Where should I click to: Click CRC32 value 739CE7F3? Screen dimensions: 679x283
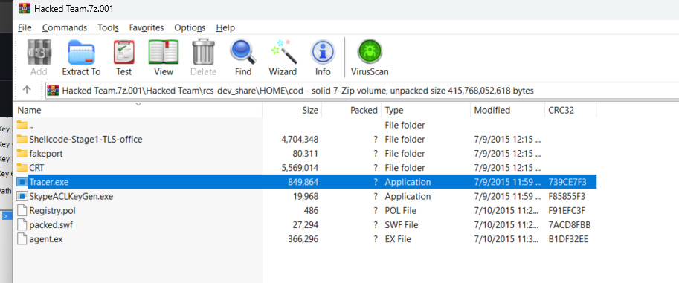click(x=567, y=182)
